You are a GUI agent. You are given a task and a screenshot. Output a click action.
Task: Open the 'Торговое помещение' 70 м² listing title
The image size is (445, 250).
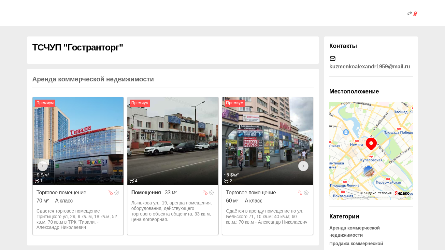coord(61,192)
